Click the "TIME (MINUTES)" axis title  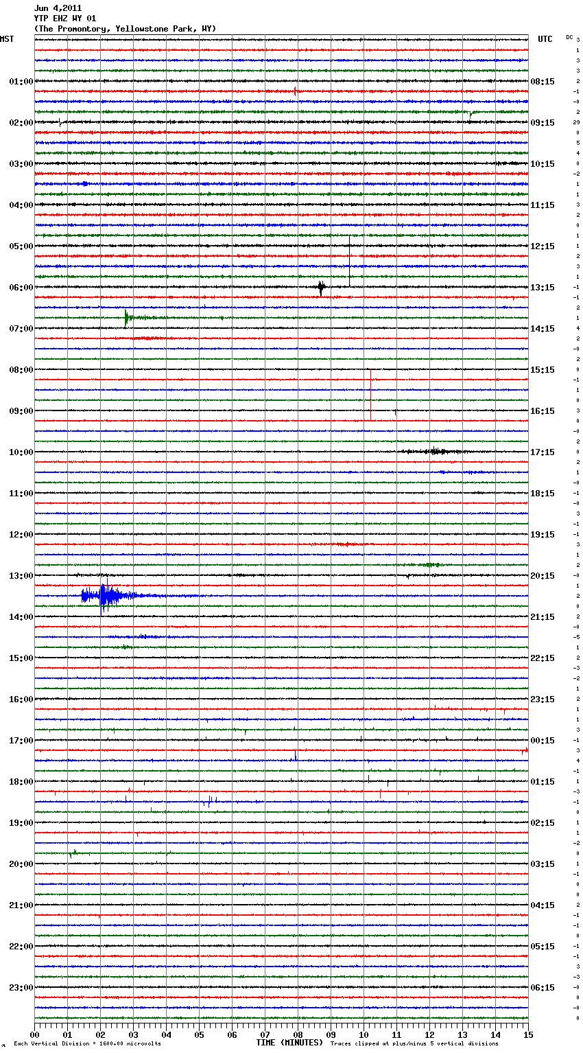coord(289,1043)
